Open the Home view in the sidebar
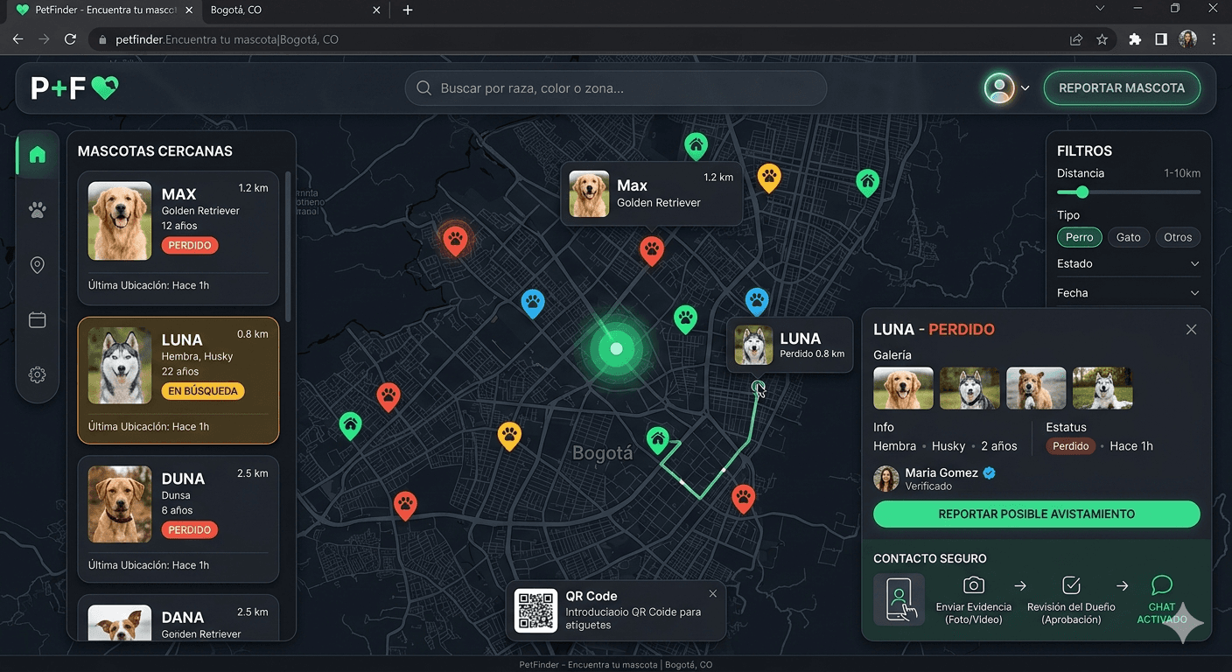 click(x=37, y=155)
